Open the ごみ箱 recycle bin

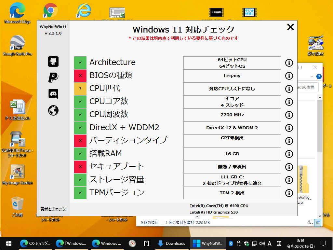(x=18, y=207)
